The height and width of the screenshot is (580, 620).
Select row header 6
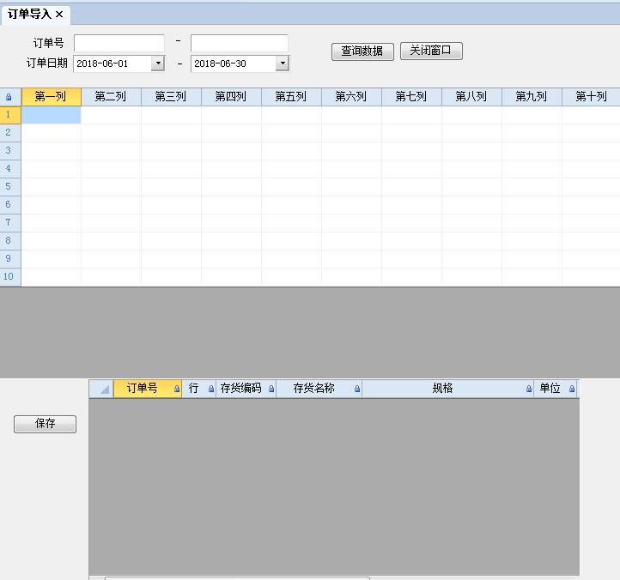(10, 205)
